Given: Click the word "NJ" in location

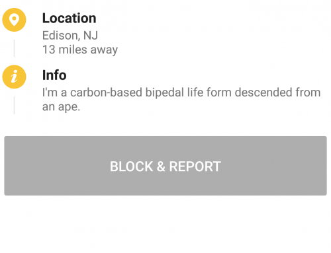Looking at the screenshot, I should pos(91,35).
